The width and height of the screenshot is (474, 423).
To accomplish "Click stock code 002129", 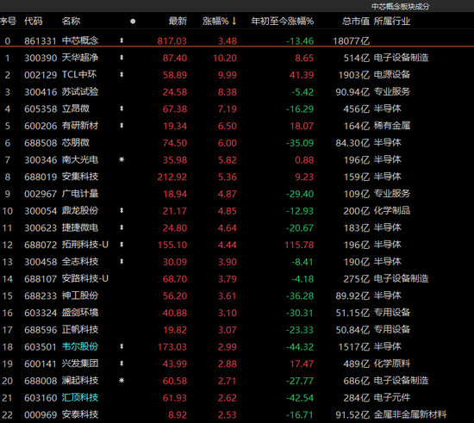I will 41,75.
